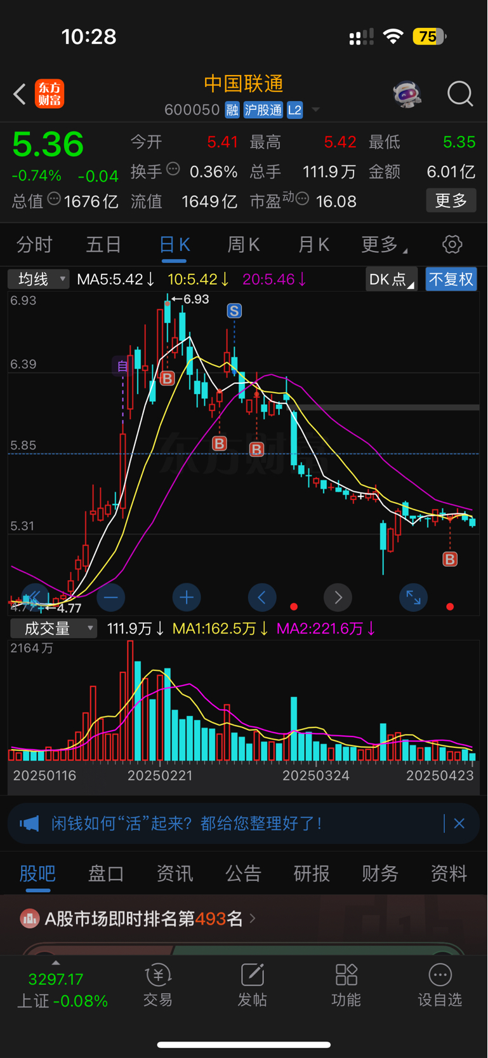Tap the L2 level badge
Screen dimensions: 488x1058
click(x=294, y=110)
